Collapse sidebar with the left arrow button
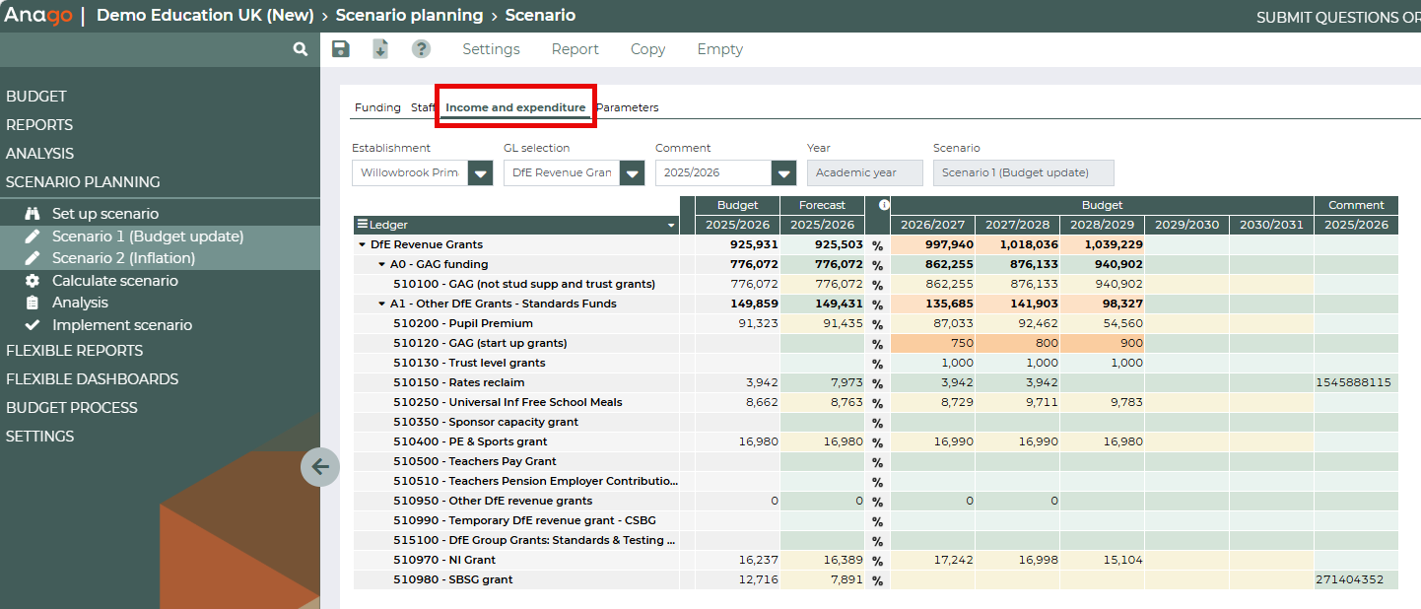 pos(320,466)
